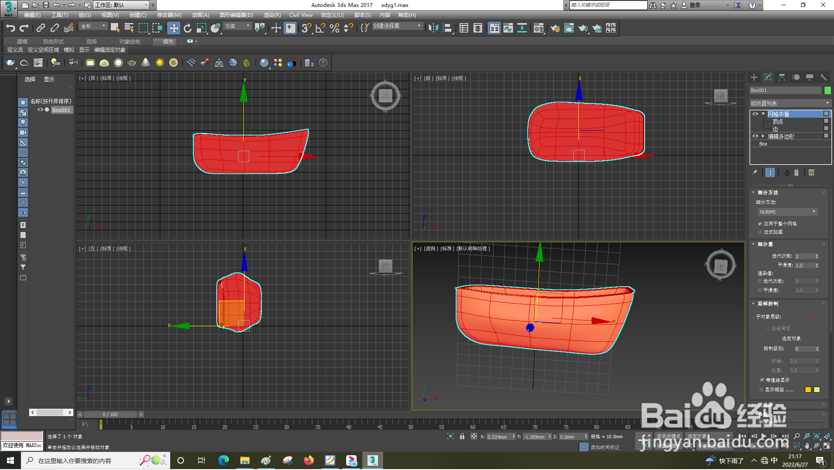The height and width of the screenshot is (470, 834).
Task: Open the NURMS subdivision method dropdown
Action: coord(788,212)
